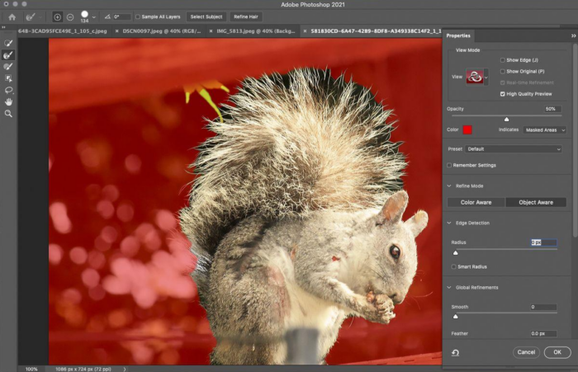Click the Properties panel vertical scrollbar
The width and height of the screenshot is (578, 372).
pos(575,140)
